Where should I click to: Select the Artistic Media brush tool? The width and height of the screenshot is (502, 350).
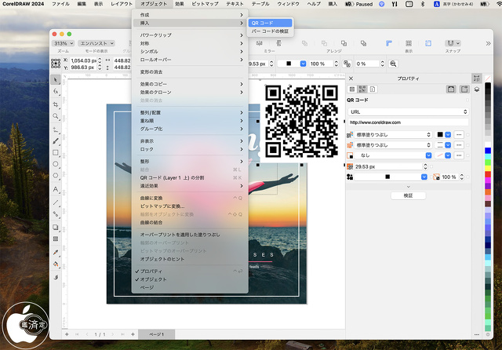56,141
